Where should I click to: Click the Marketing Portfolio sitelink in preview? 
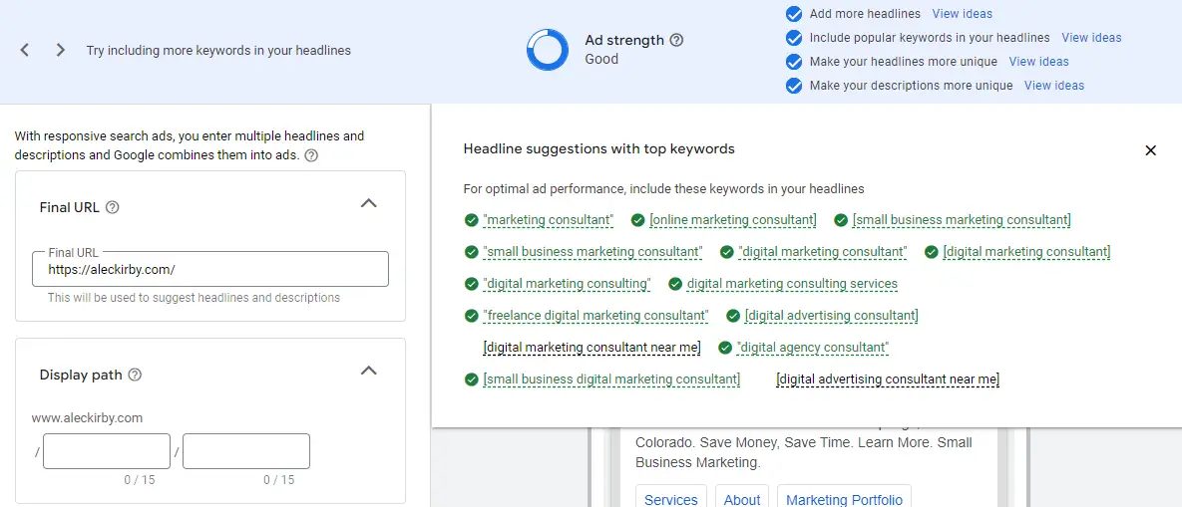[844, 499]
